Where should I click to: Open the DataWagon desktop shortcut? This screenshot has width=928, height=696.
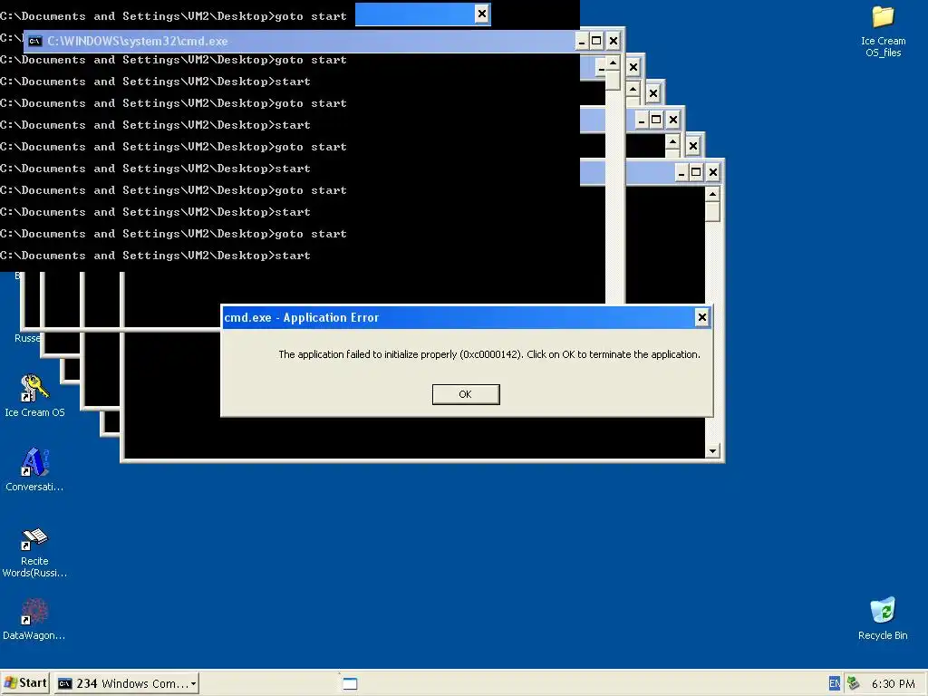[34, 619]
